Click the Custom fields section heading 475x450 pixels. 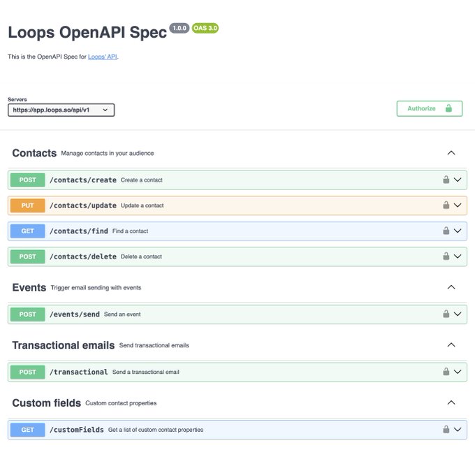[x=46, y=403]
